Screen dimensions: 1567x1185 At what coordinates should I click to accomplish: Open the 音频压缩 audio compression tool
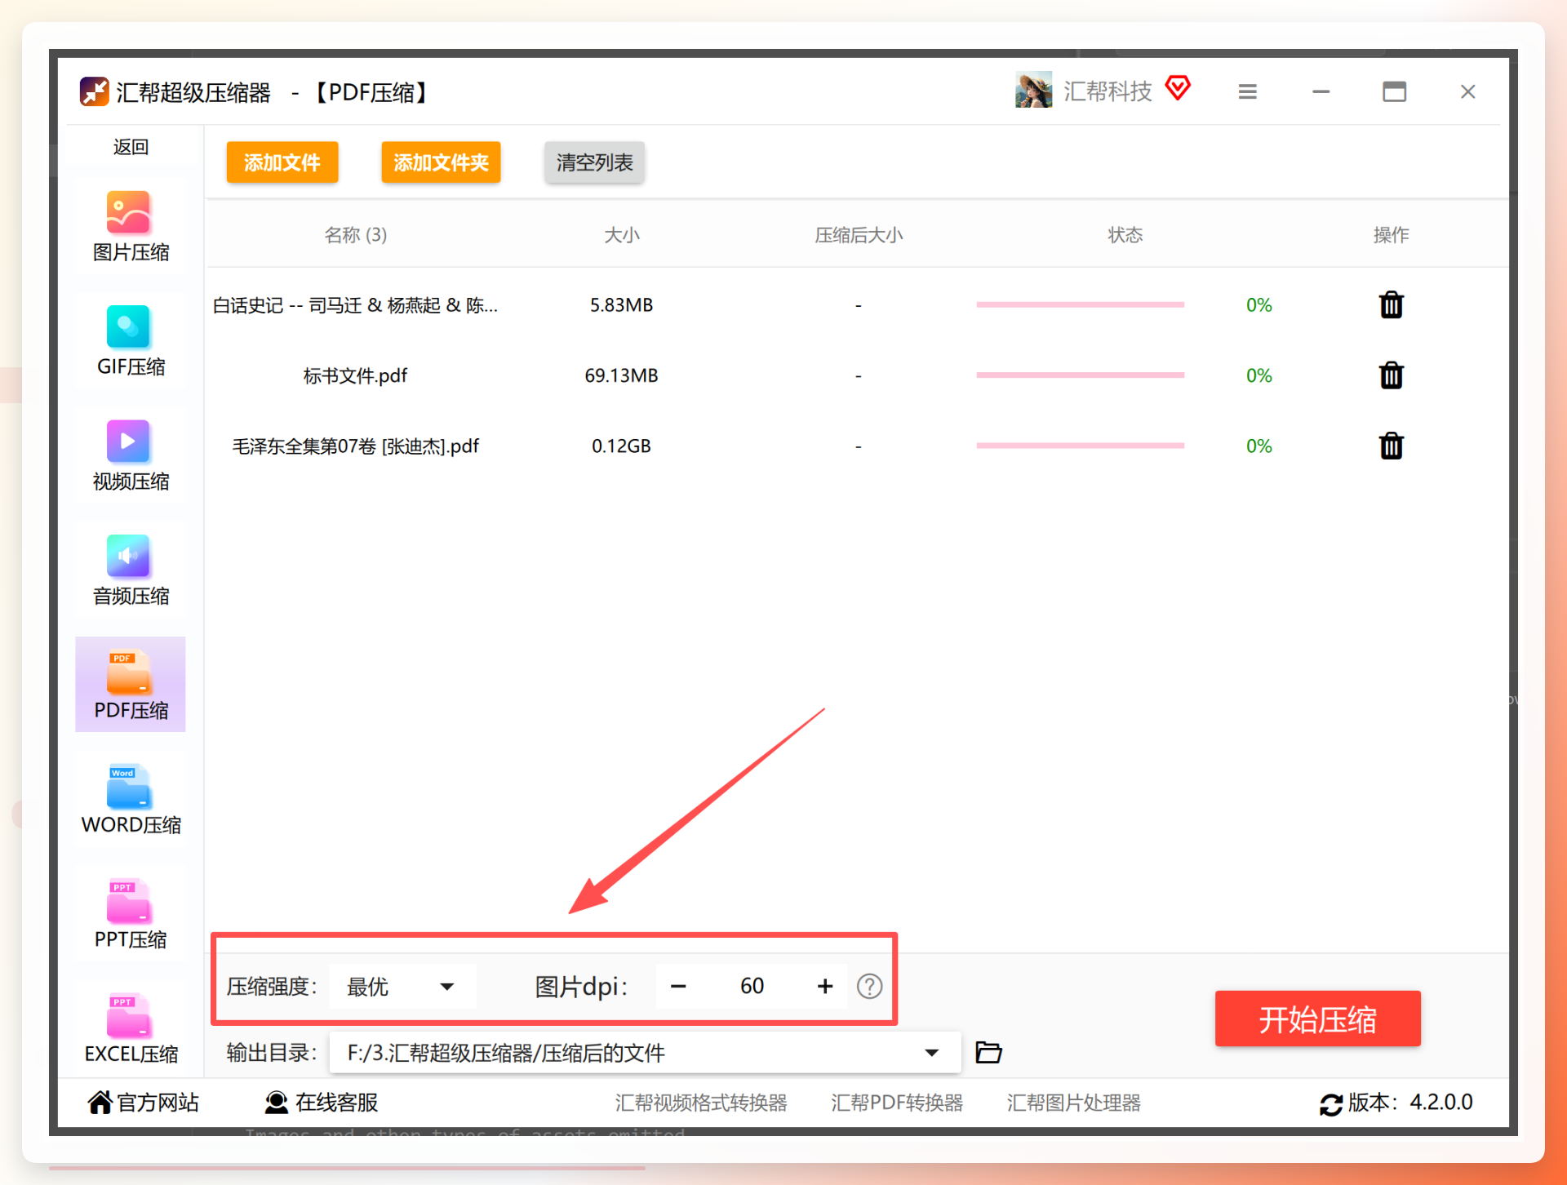pos(131,570)
